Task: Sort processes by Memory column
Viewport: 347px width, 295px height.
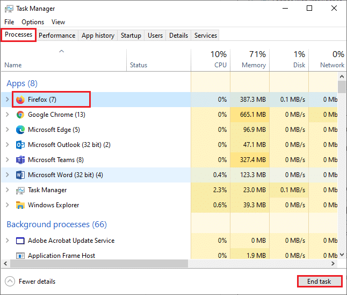Action: (250, 60)
